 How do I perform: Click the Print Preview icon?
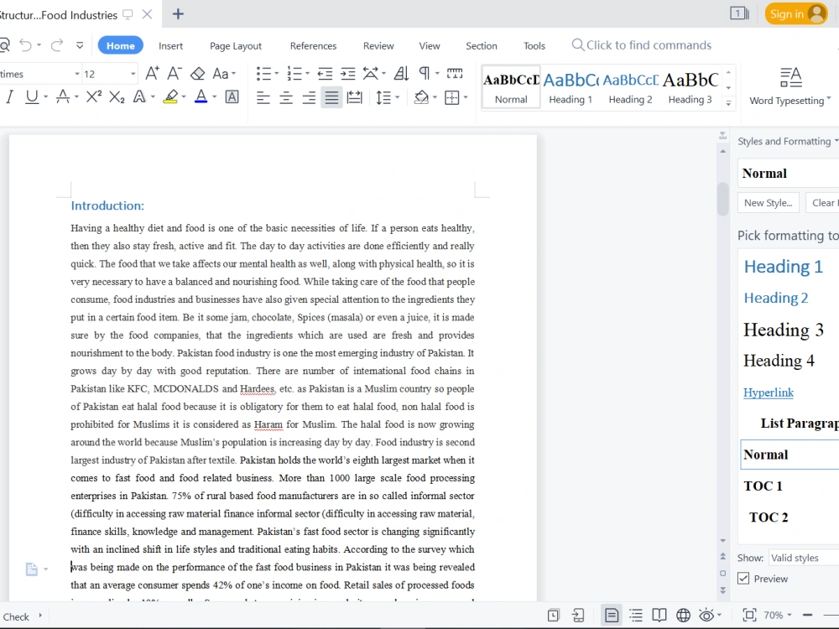coord(4,45)
